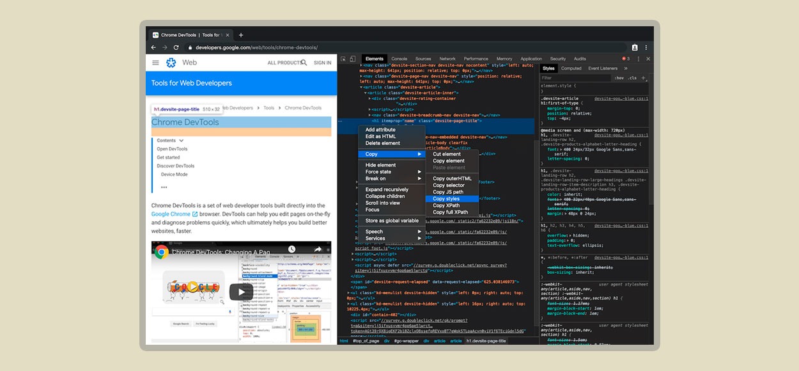Click the Filter styles input field

(x=575, y=78)
